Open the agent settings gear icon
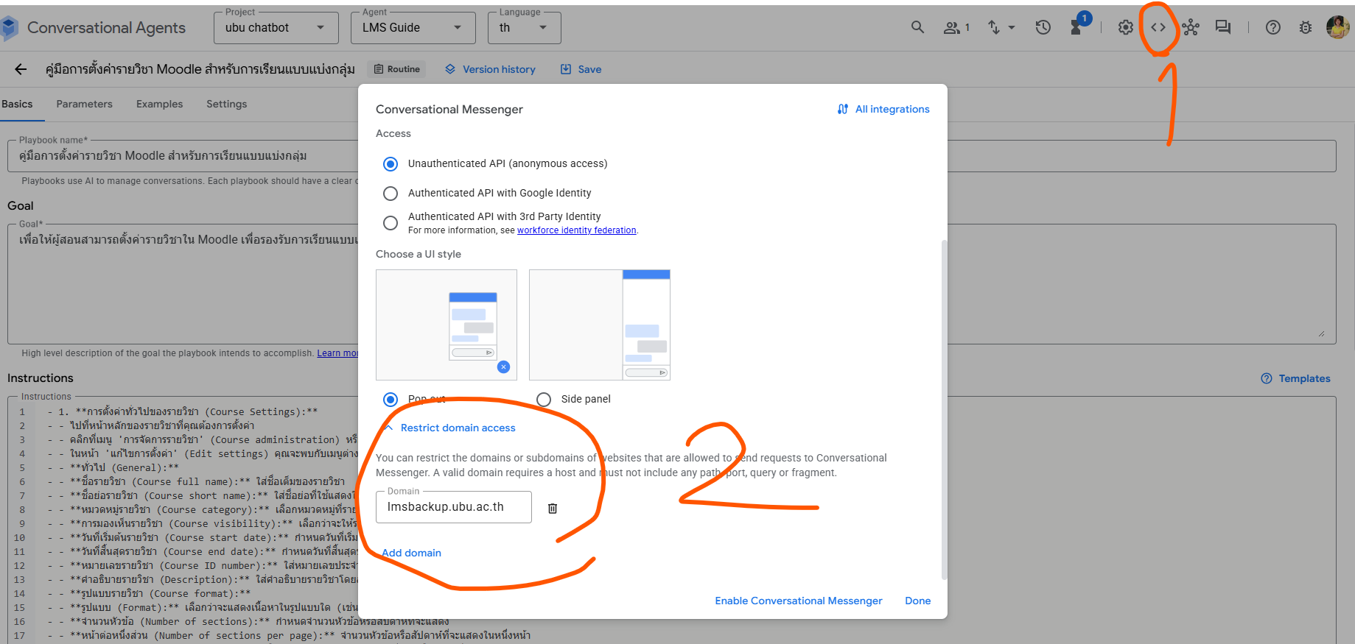Image resolution: width=1355 pixels, height=644 pixels. click(1125, 27)
